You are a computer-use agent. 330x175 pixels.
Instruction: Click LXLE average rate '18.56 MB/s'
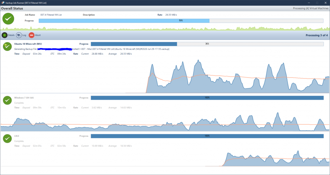tap(126, 146)
